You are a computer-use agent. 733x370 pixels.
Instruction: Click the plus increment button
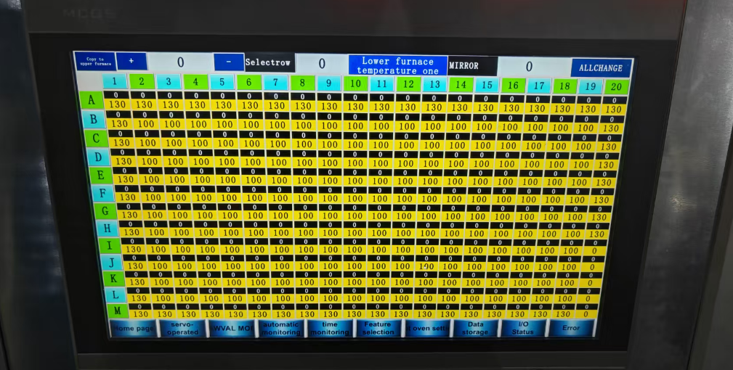click(131, 61)
